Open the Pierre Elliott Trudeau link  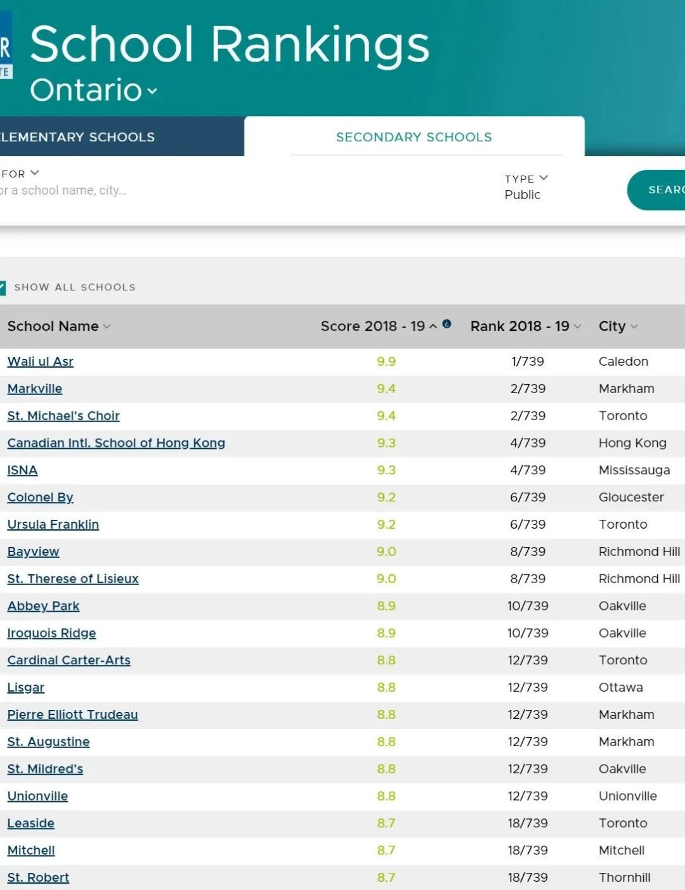click(x=72, y=714)
